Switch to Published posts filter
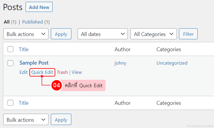This screenshot has height=128, width=214. click(32, 22)
